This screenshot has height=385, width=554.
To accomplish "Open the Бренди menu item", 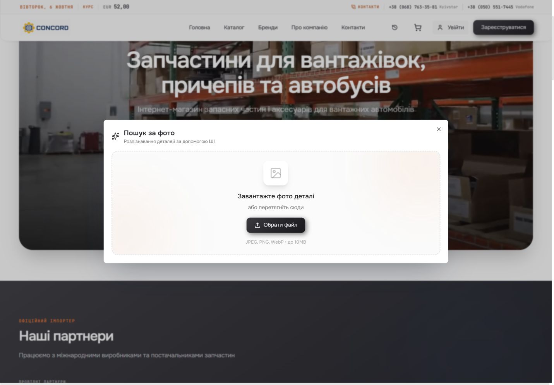I will (x=268, y=27).
